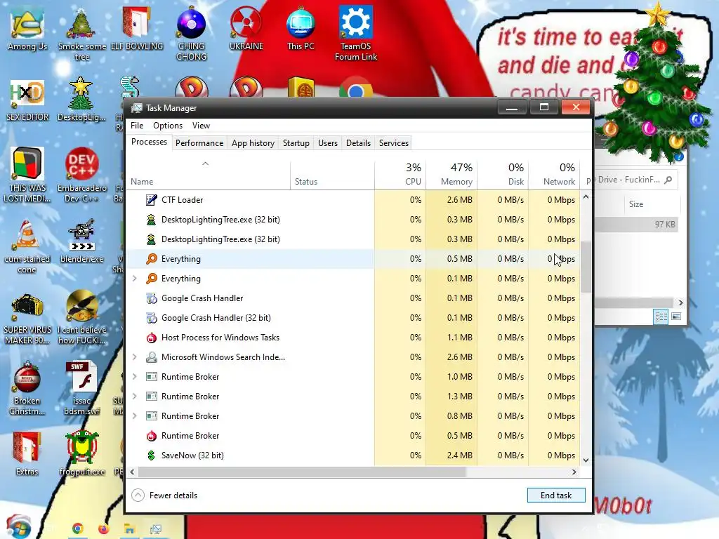Click the search magnifier in the Explorer window
This screenshot has width=719, height=539.
tap(668, 180)
